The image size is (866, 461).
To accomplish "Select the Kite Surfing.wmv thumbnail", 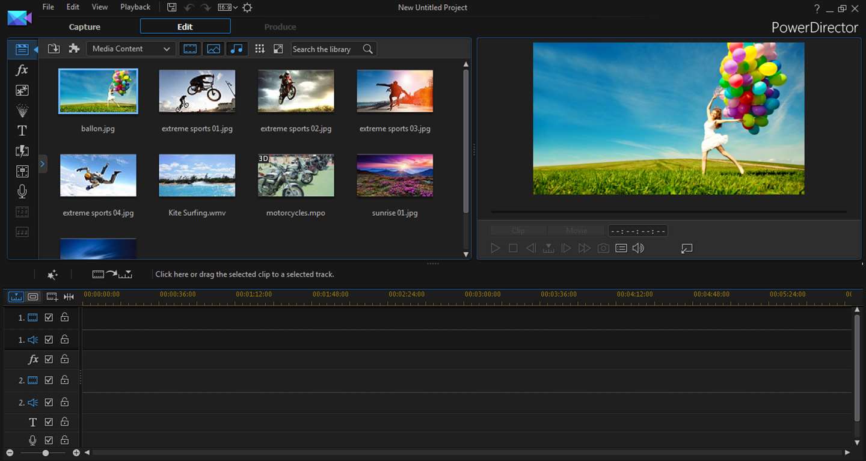I will (197, 176).
